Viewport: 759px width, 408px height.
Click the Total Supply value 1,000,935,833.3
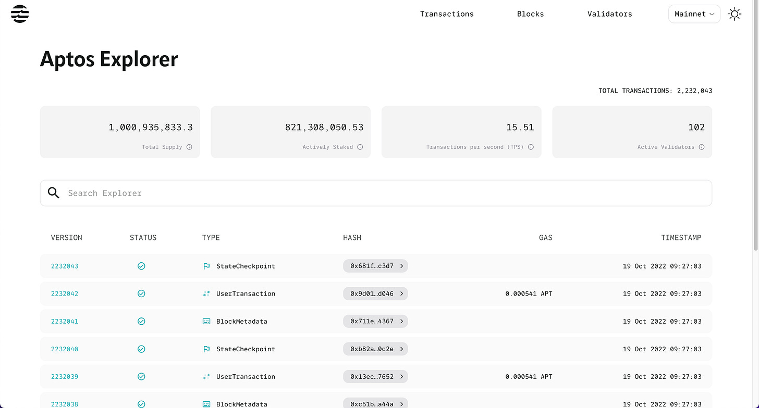(151, 127)
